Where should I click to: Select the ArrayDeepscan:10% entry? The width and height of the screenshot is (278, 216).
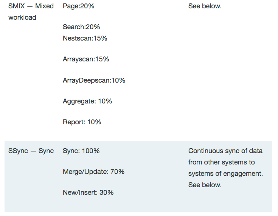(x=94, y=80)
